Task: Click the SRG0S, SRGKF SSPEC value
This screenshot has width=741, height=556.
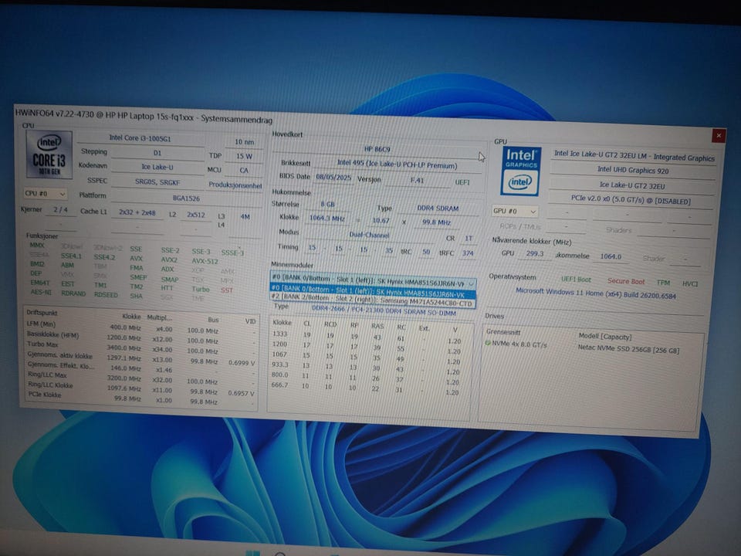Action: coord(157,181)
